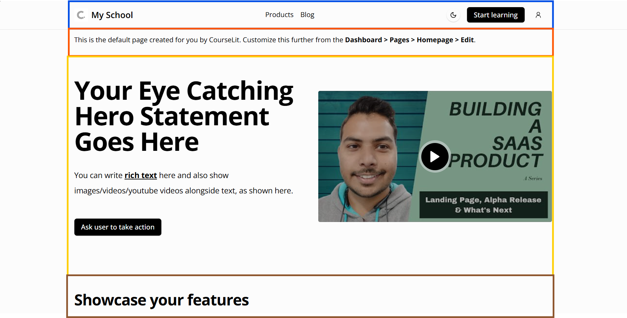Screen dimensions: 627x318
Task: Go to the Blog page
Action: [x=307, y=15]
